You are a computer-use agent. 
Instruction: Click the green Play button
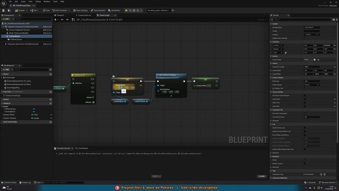(126, 11)
